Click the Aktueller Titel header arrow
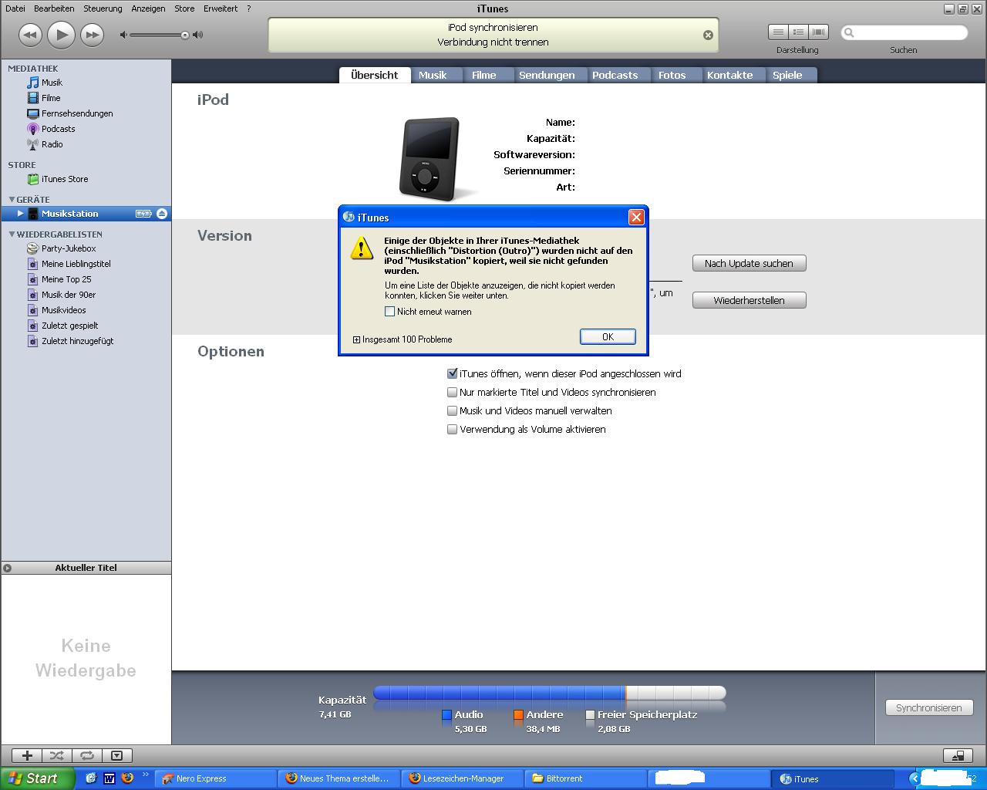This screenshot has width=987, height=790. 7,568
